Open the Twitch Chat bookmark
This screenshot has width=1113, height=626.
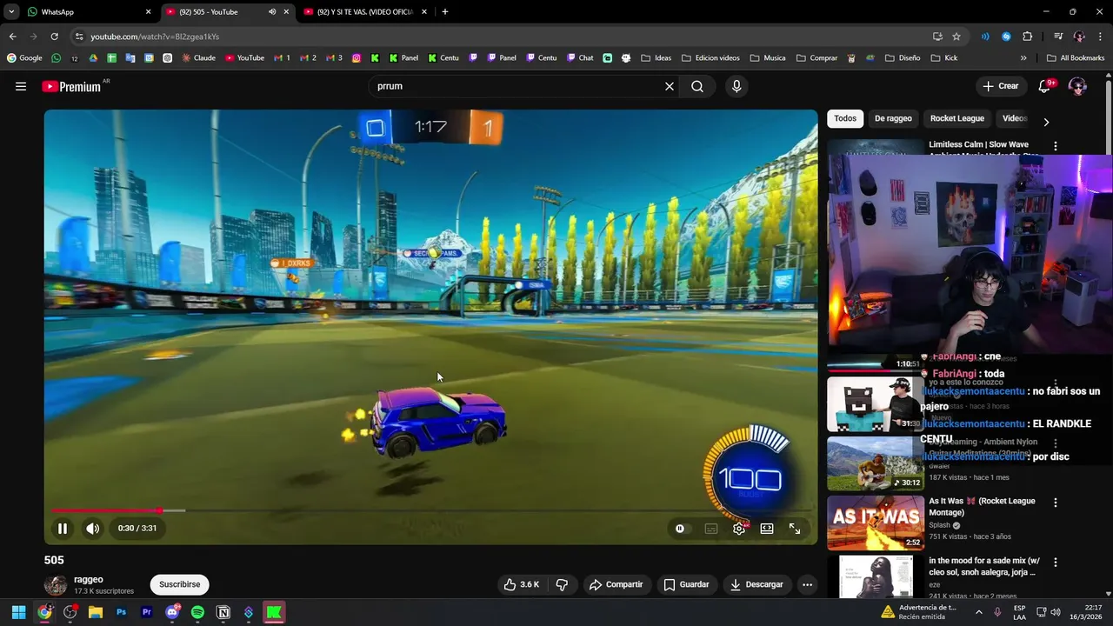580,58
